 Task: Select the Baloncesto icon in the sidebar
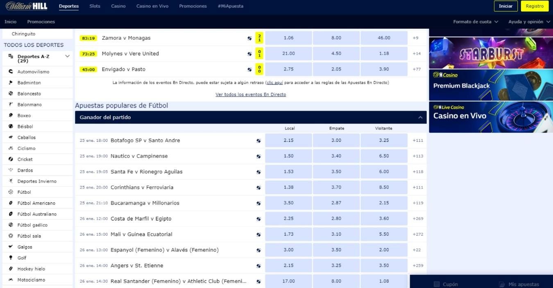[x=10, y=93]
